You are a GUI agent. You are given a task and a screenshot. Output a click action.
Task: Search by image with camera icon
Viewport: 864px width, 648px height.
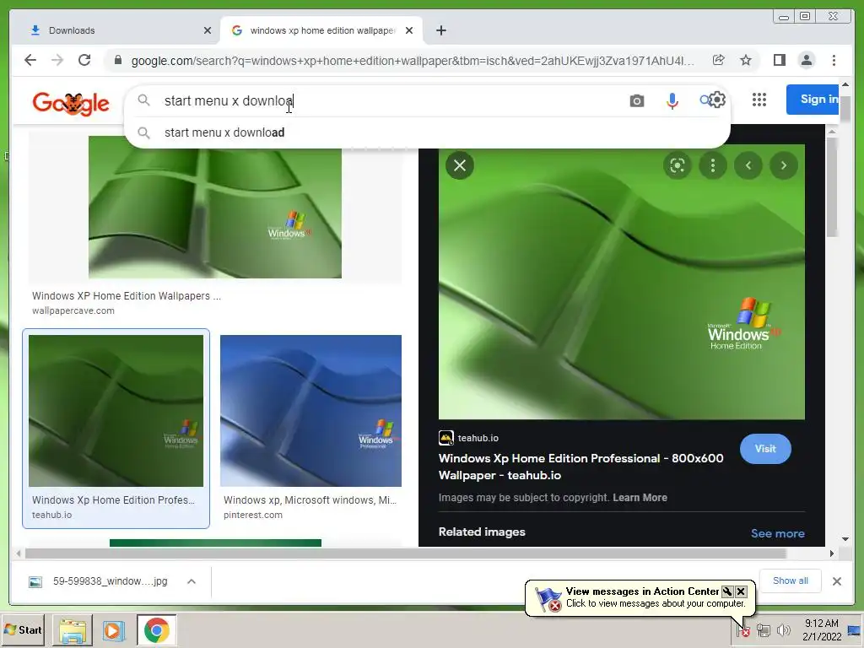pos(636,101)
